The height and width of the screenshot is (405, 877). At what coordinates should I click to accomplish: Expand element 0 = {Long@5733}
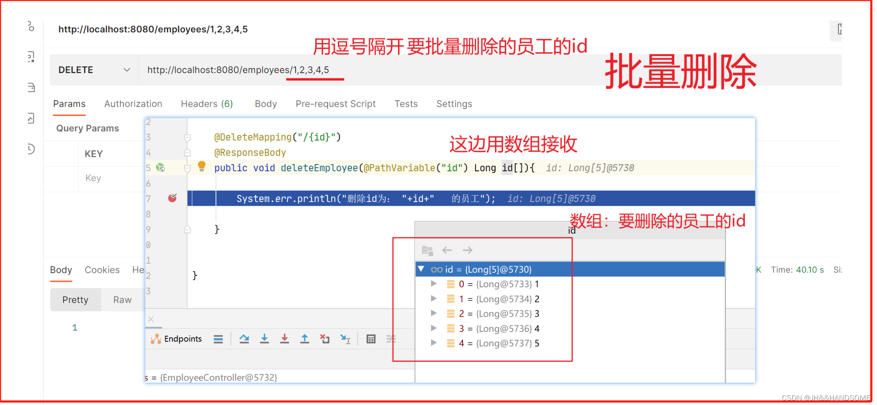pyautogui.click(x=434, y=284)
